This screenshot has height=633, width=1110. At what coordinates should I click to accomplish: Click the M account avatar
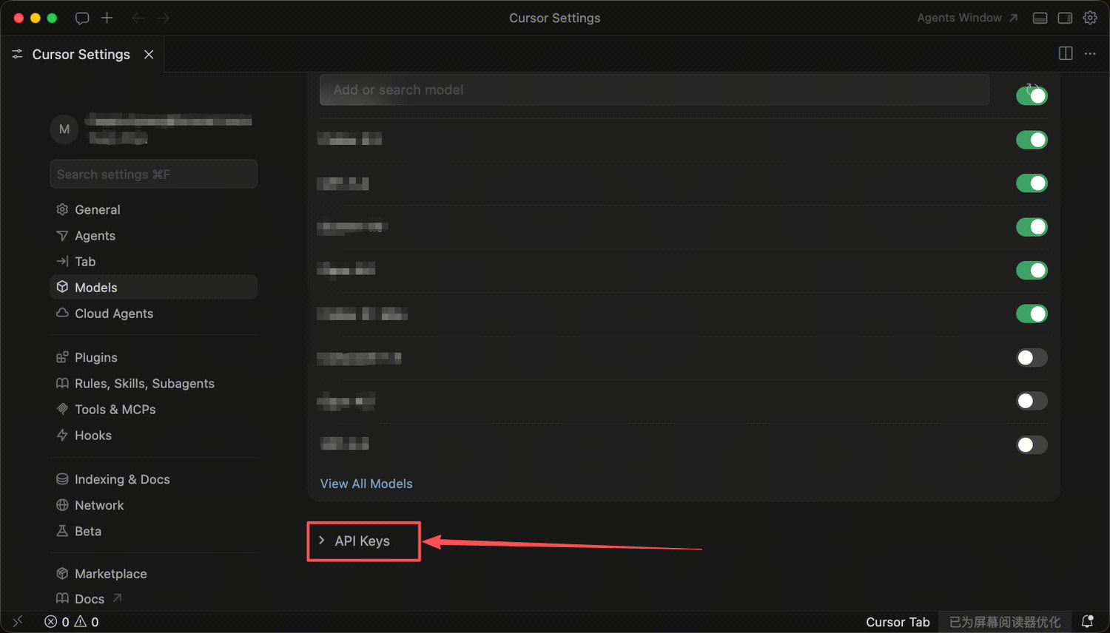(64, 129)
